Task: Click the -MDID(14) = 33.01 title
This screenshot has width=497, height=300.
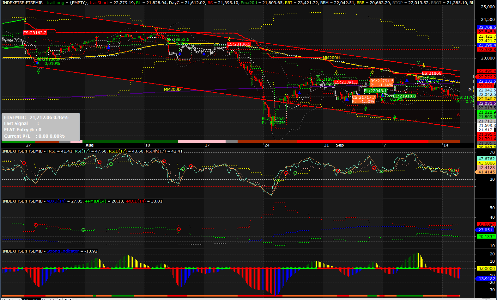Action: coord(144,201)
